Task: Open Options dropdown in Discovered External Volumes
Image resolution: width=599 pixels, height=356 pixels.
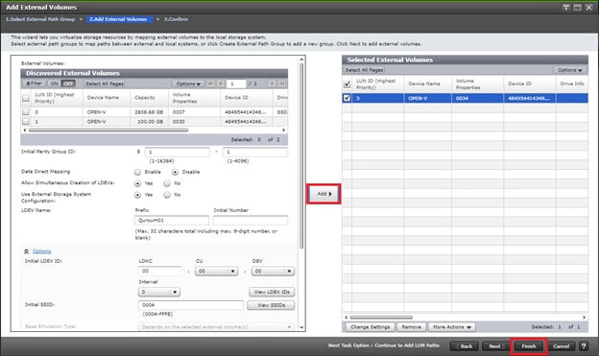Action: click(x=188, y=83)
